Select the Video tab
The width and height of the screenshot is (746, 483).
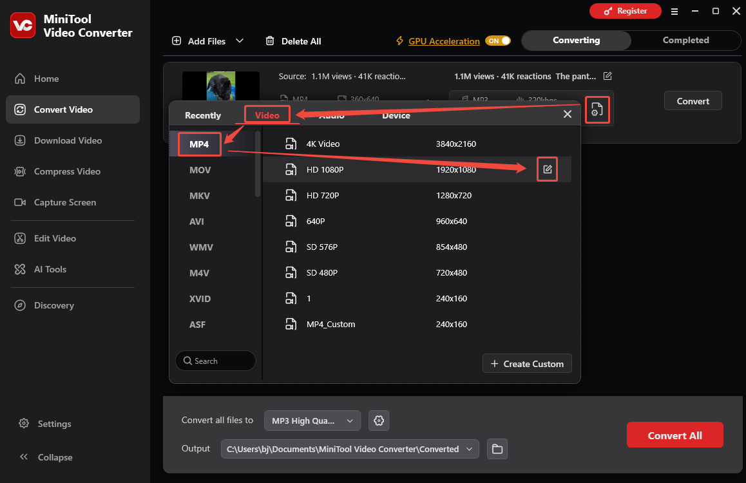pyautogui.click(x=267, y=115)
